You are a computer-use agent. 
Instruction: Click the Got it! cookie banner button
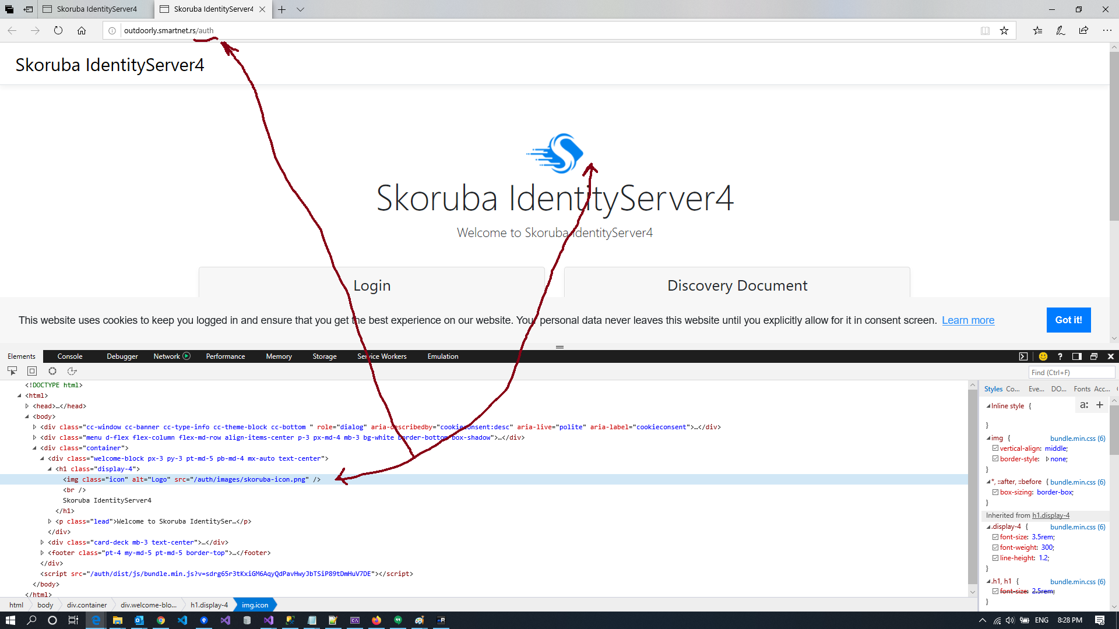(x=1068, y=320)
